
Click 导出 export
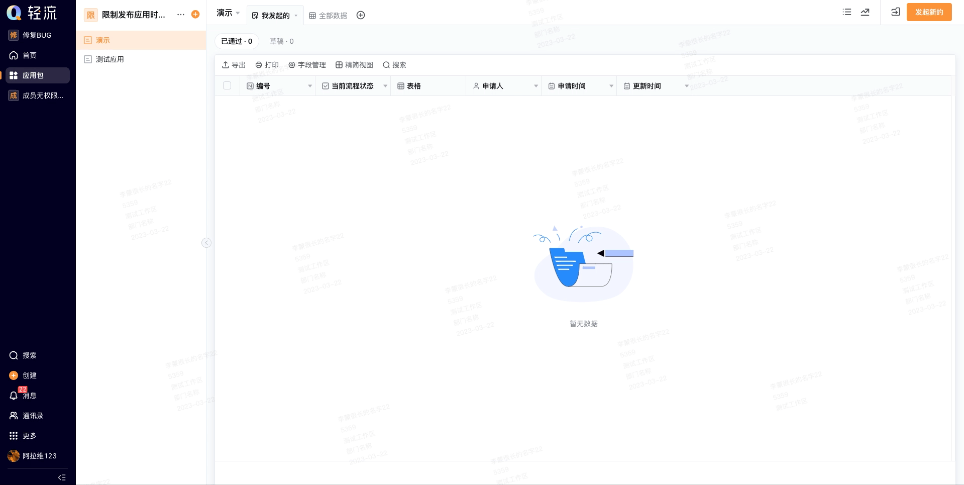coord(234,65)
